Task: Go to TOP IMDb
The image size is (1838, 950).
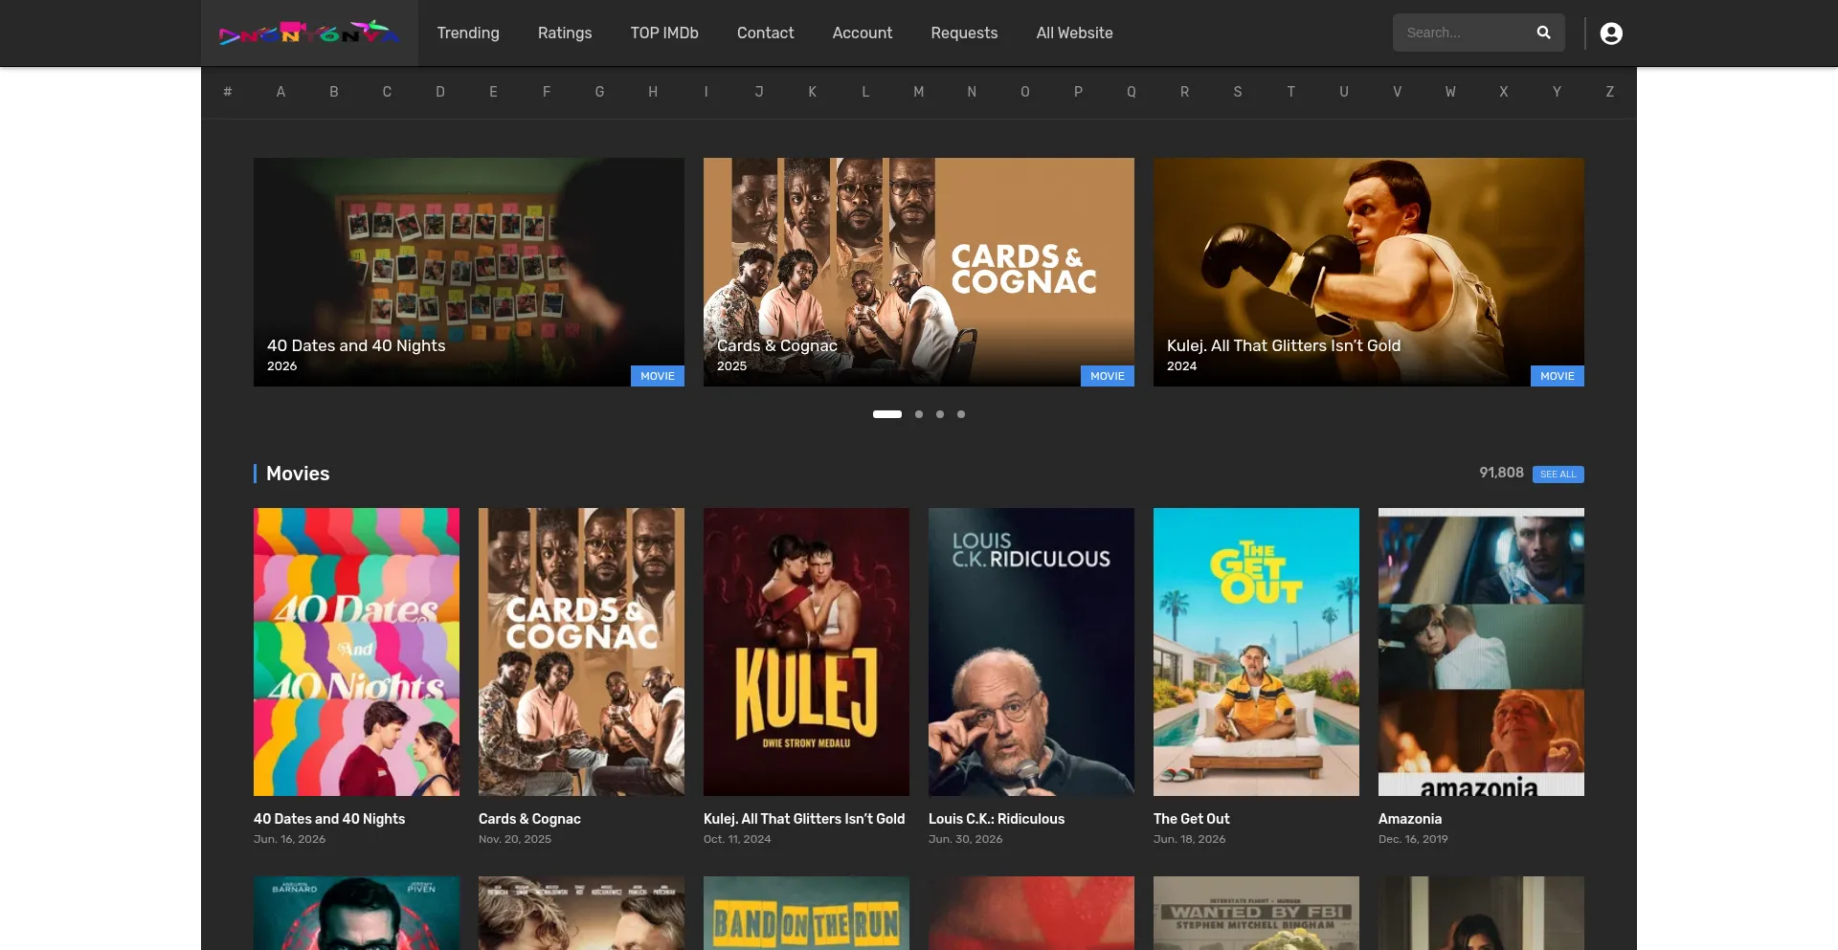Action: [x=664, y=33]
